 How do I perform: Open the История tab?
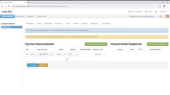tap(76, 23)
